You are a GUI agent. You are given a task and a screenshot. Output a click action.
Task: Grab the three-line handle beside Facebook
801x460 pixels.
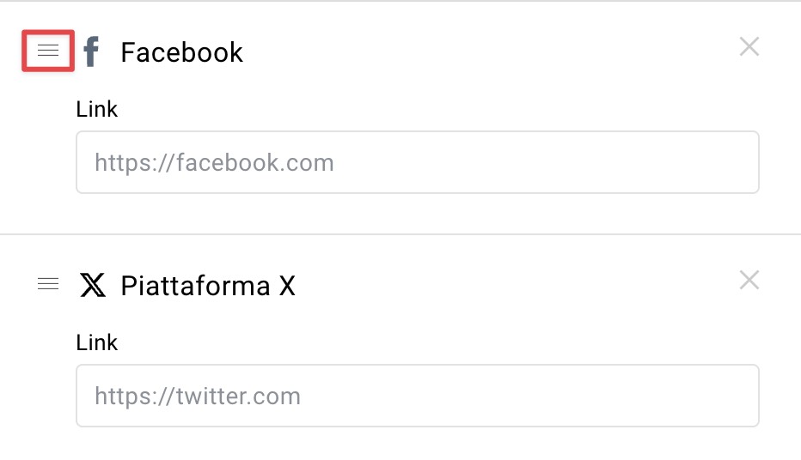[x=48, y=51]
